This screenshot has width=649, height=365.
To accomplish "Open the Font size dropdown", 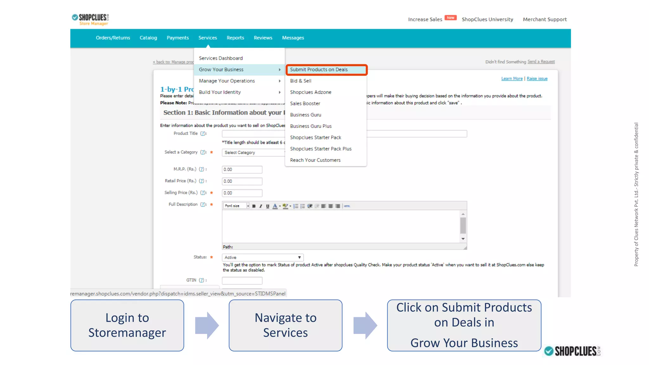I will [248, 206].
